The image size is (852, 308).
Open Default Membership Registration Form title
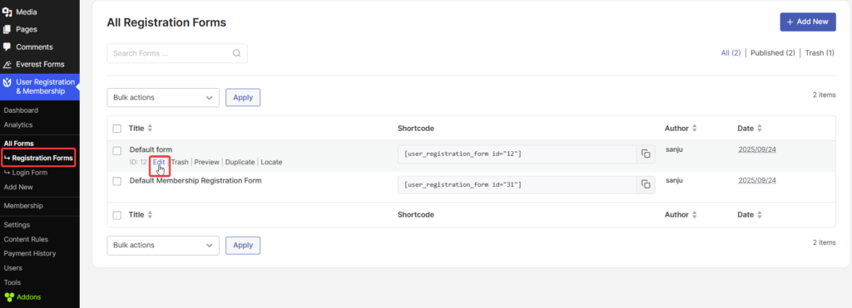tap(196, 181)
